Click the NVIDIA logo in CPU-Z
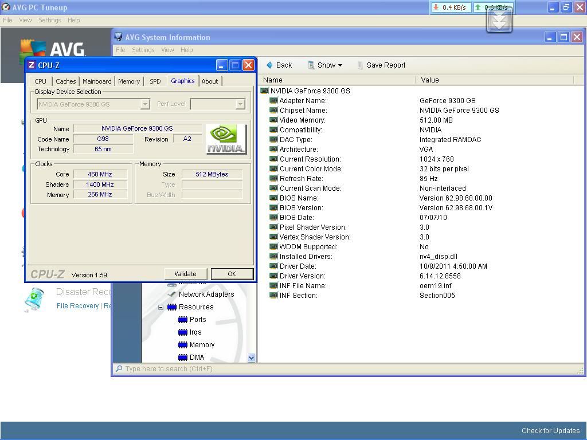 226,139
